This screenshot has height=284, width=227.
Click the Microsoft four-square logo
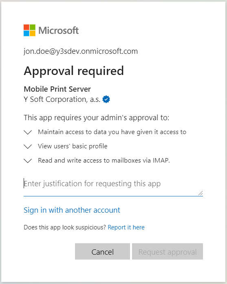(x=29, y=30)
